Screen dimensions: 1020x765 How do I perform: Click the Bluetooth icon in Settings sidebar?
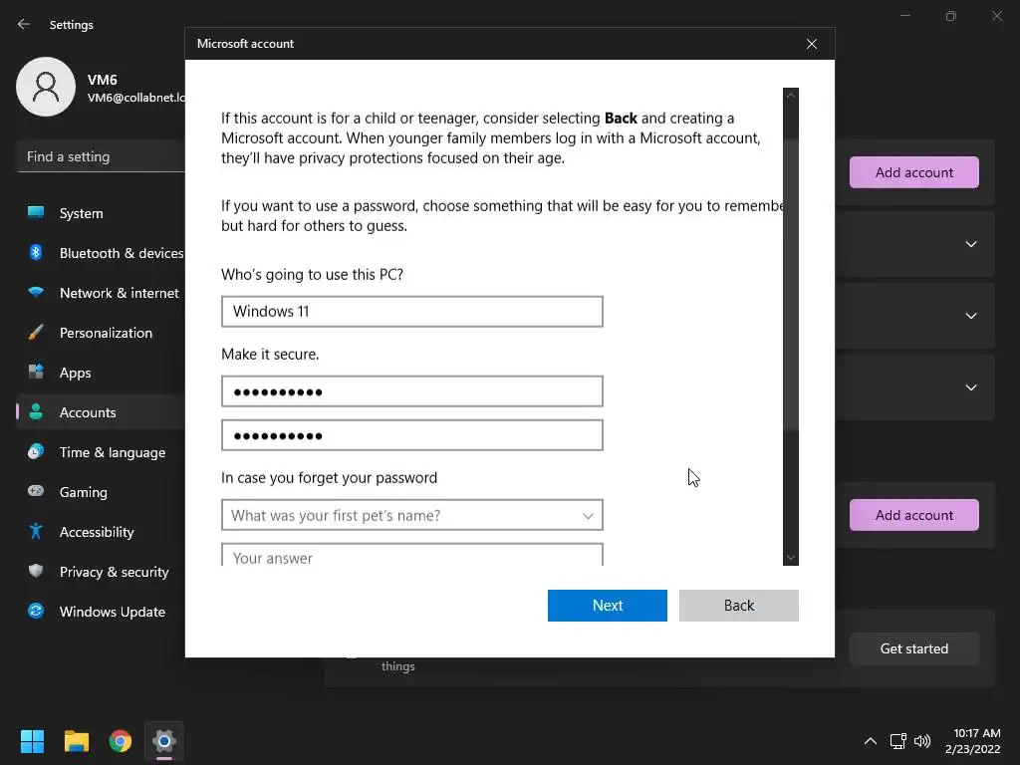36,252
